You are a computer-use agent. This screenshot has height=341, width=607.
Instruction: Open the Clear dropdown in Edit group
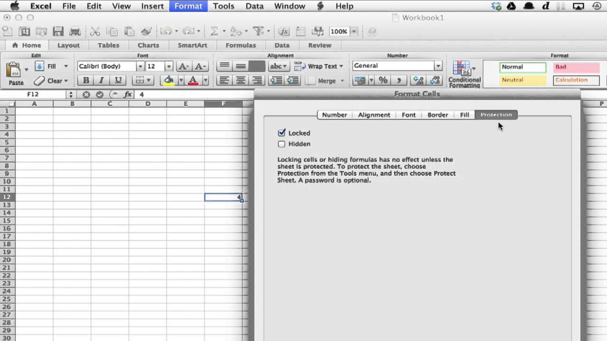(66, 81)
